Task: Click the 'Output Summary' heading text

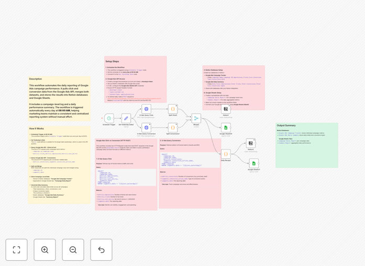Action: [286, 125]
